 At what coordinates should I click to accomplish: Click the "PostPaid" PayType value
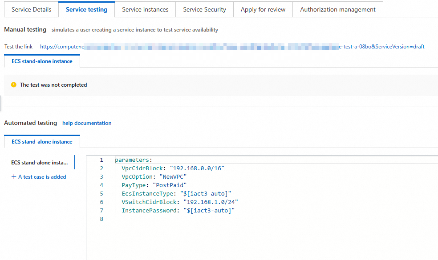(170, 185)
